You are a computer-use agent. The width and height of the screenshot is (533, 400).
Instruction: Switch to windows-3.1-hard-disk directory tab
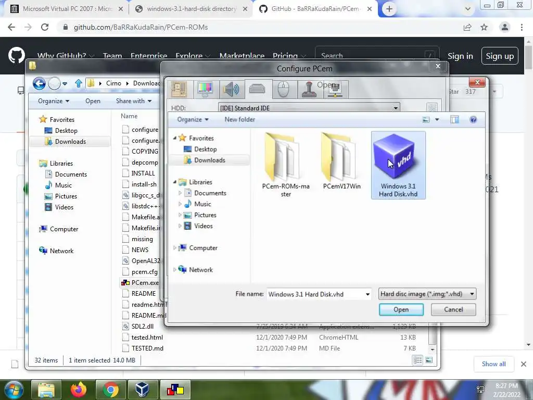(x=192, y=9)
